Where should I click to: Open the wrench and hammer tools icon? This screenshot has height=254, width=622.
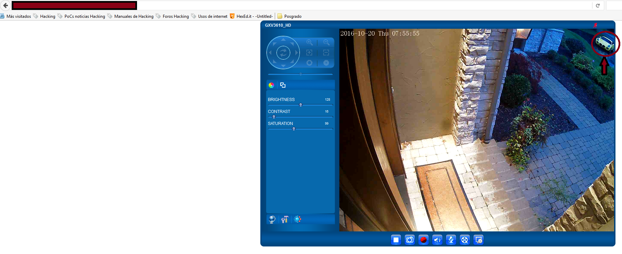tap(285, 219)
